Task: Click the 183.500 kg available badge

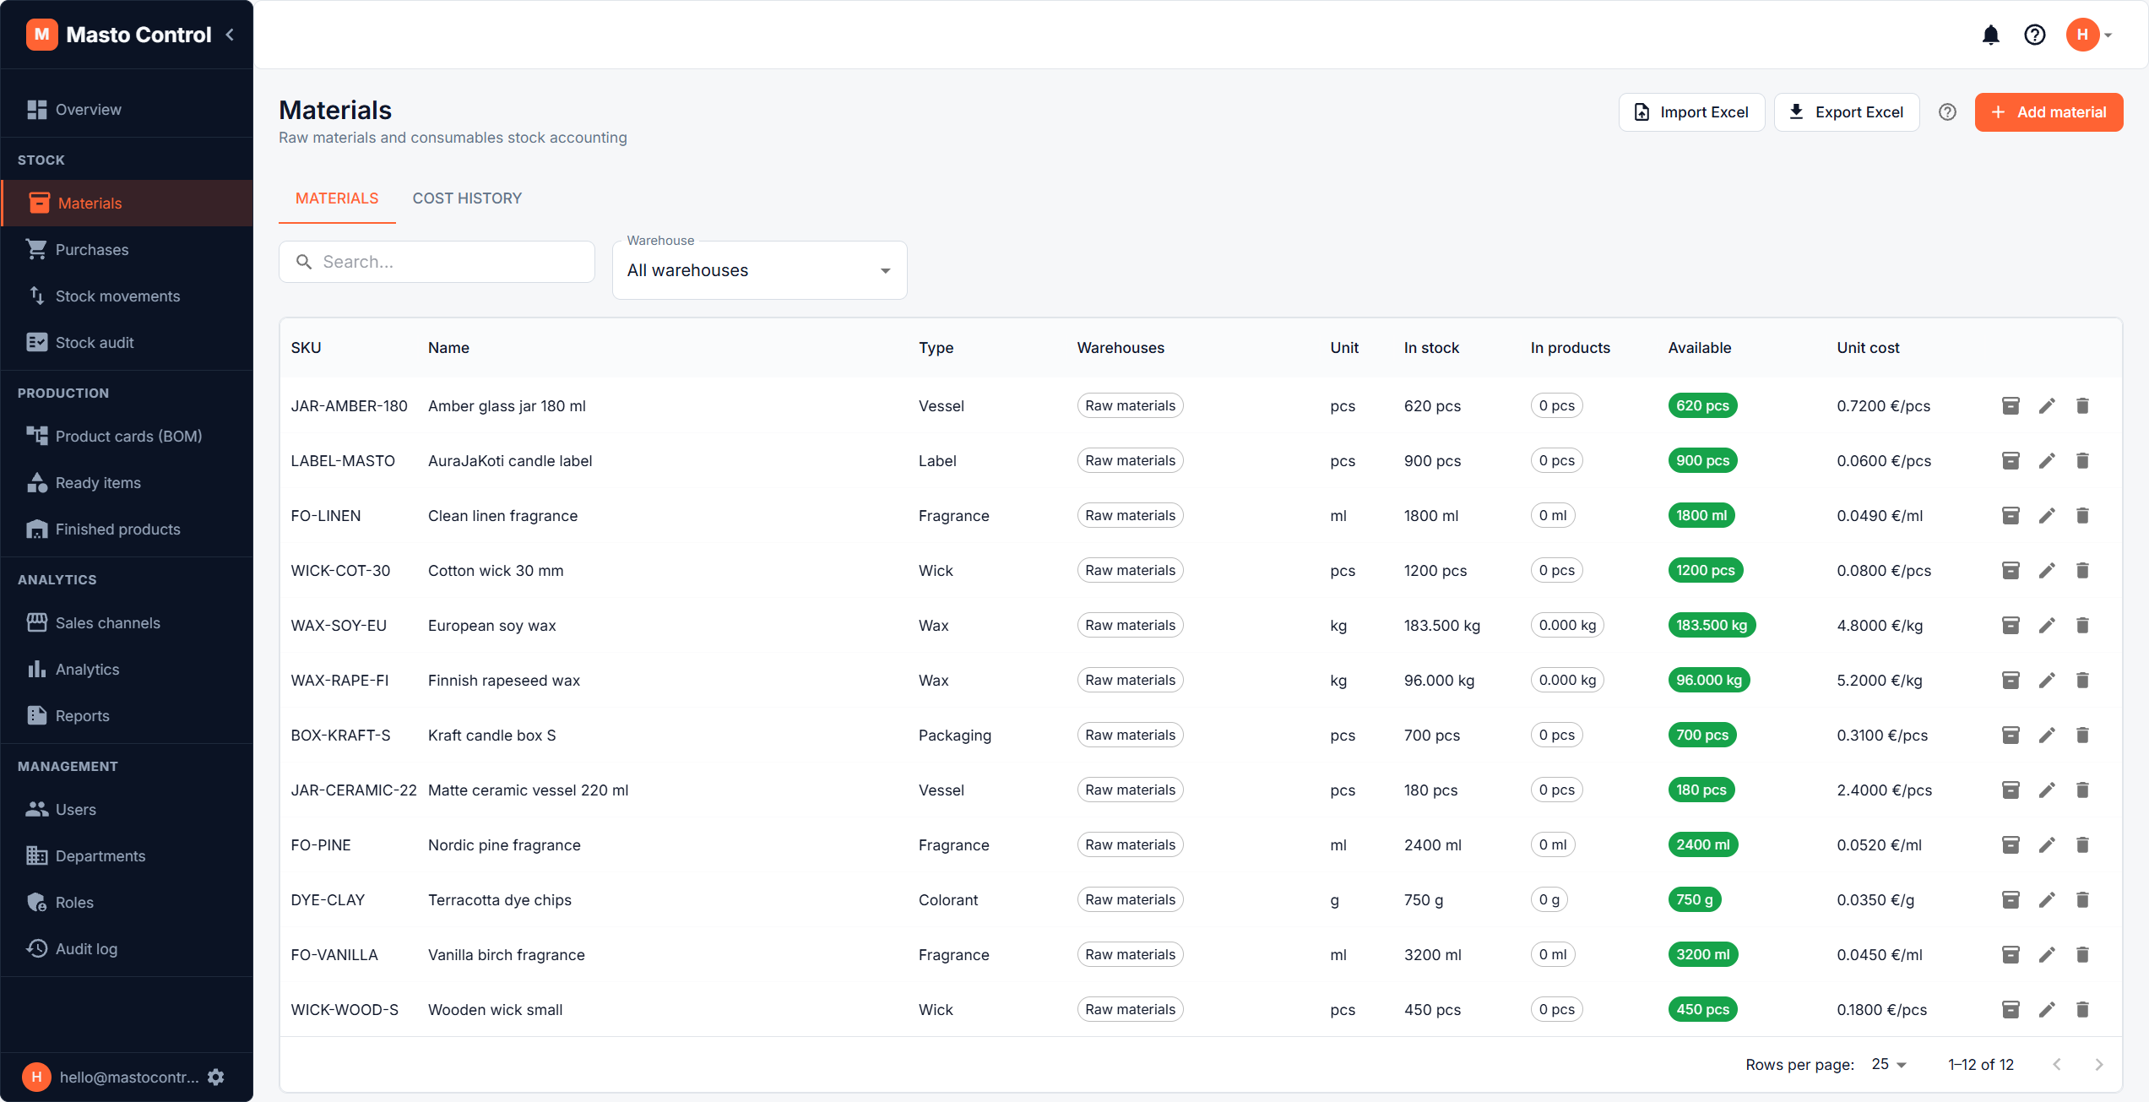Action: click(1712, 626)
